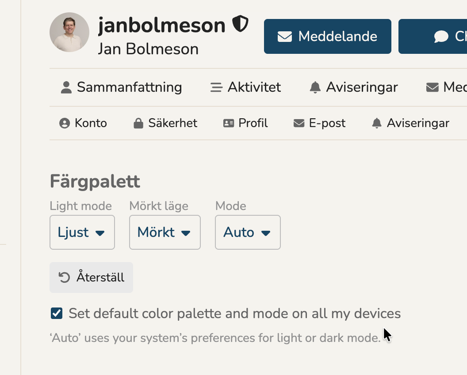This screenshot has height=375, width=467.
Task: Click the ID card icon beside Profil
Action: (x=229, y=124)
